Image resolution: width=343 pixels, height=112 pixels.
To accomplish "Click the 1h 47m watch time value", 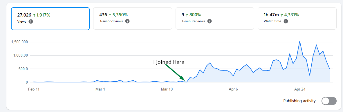I will tap(271, 15).
